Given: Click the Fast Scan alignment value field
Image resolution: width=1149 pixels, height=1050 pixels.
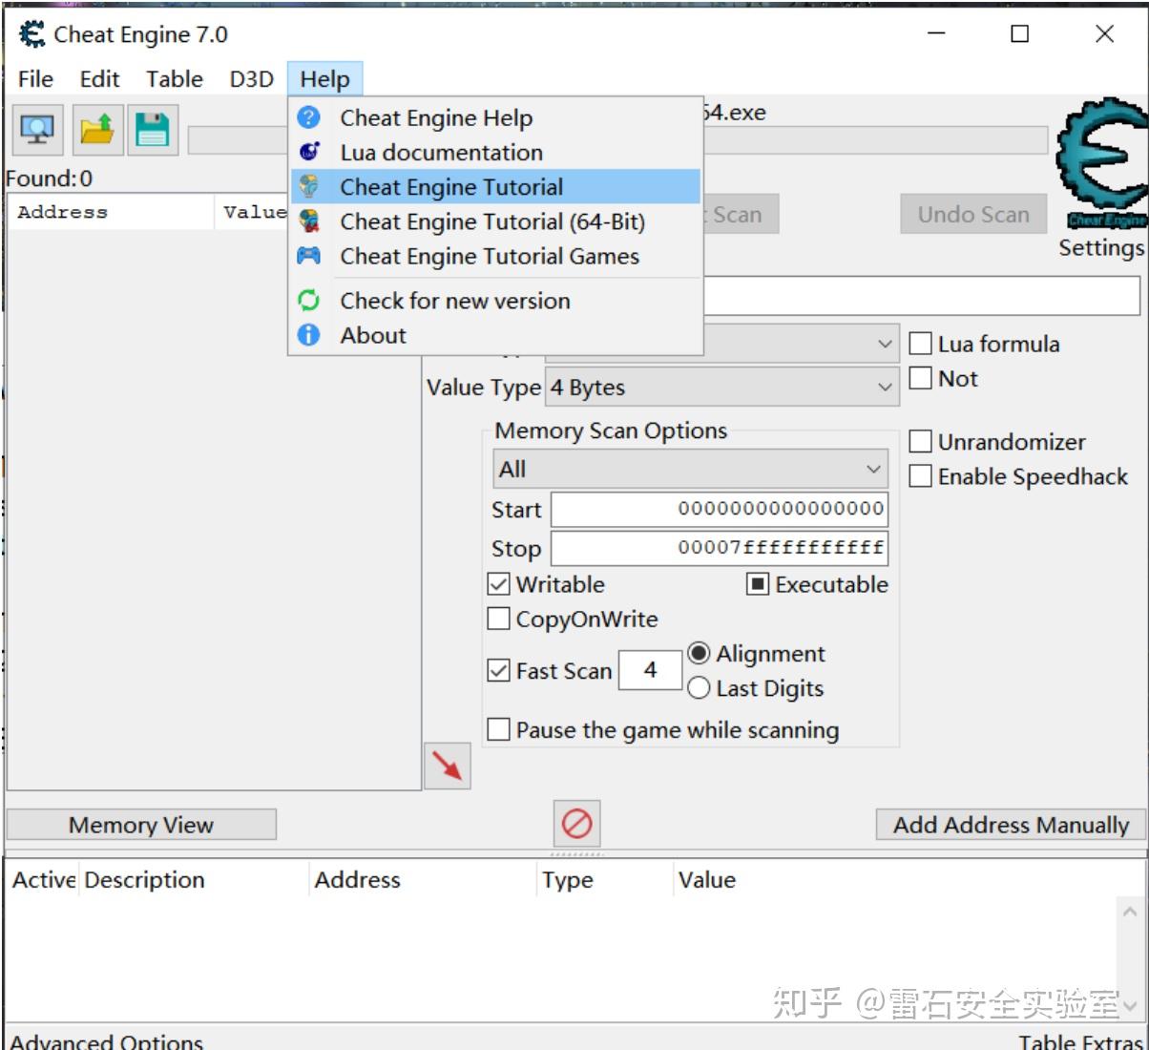Looking at the screenshot, I should [650, 670].
